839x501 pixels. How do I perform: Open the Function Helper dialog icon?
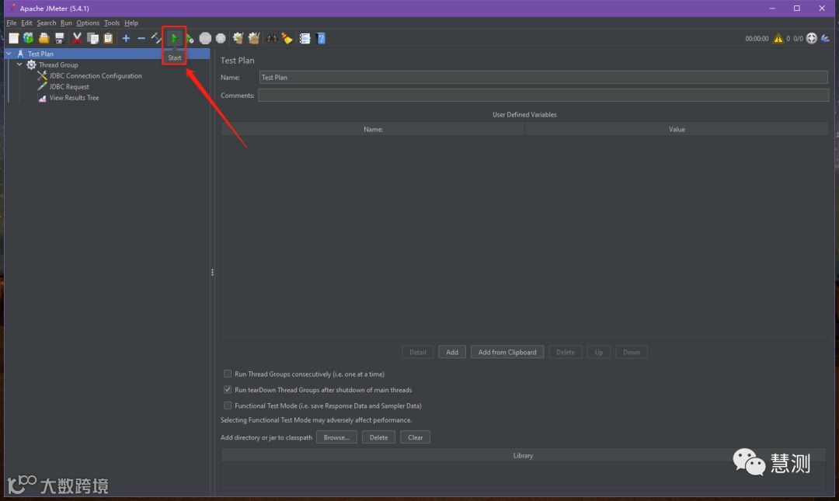[x=305, y=38]
